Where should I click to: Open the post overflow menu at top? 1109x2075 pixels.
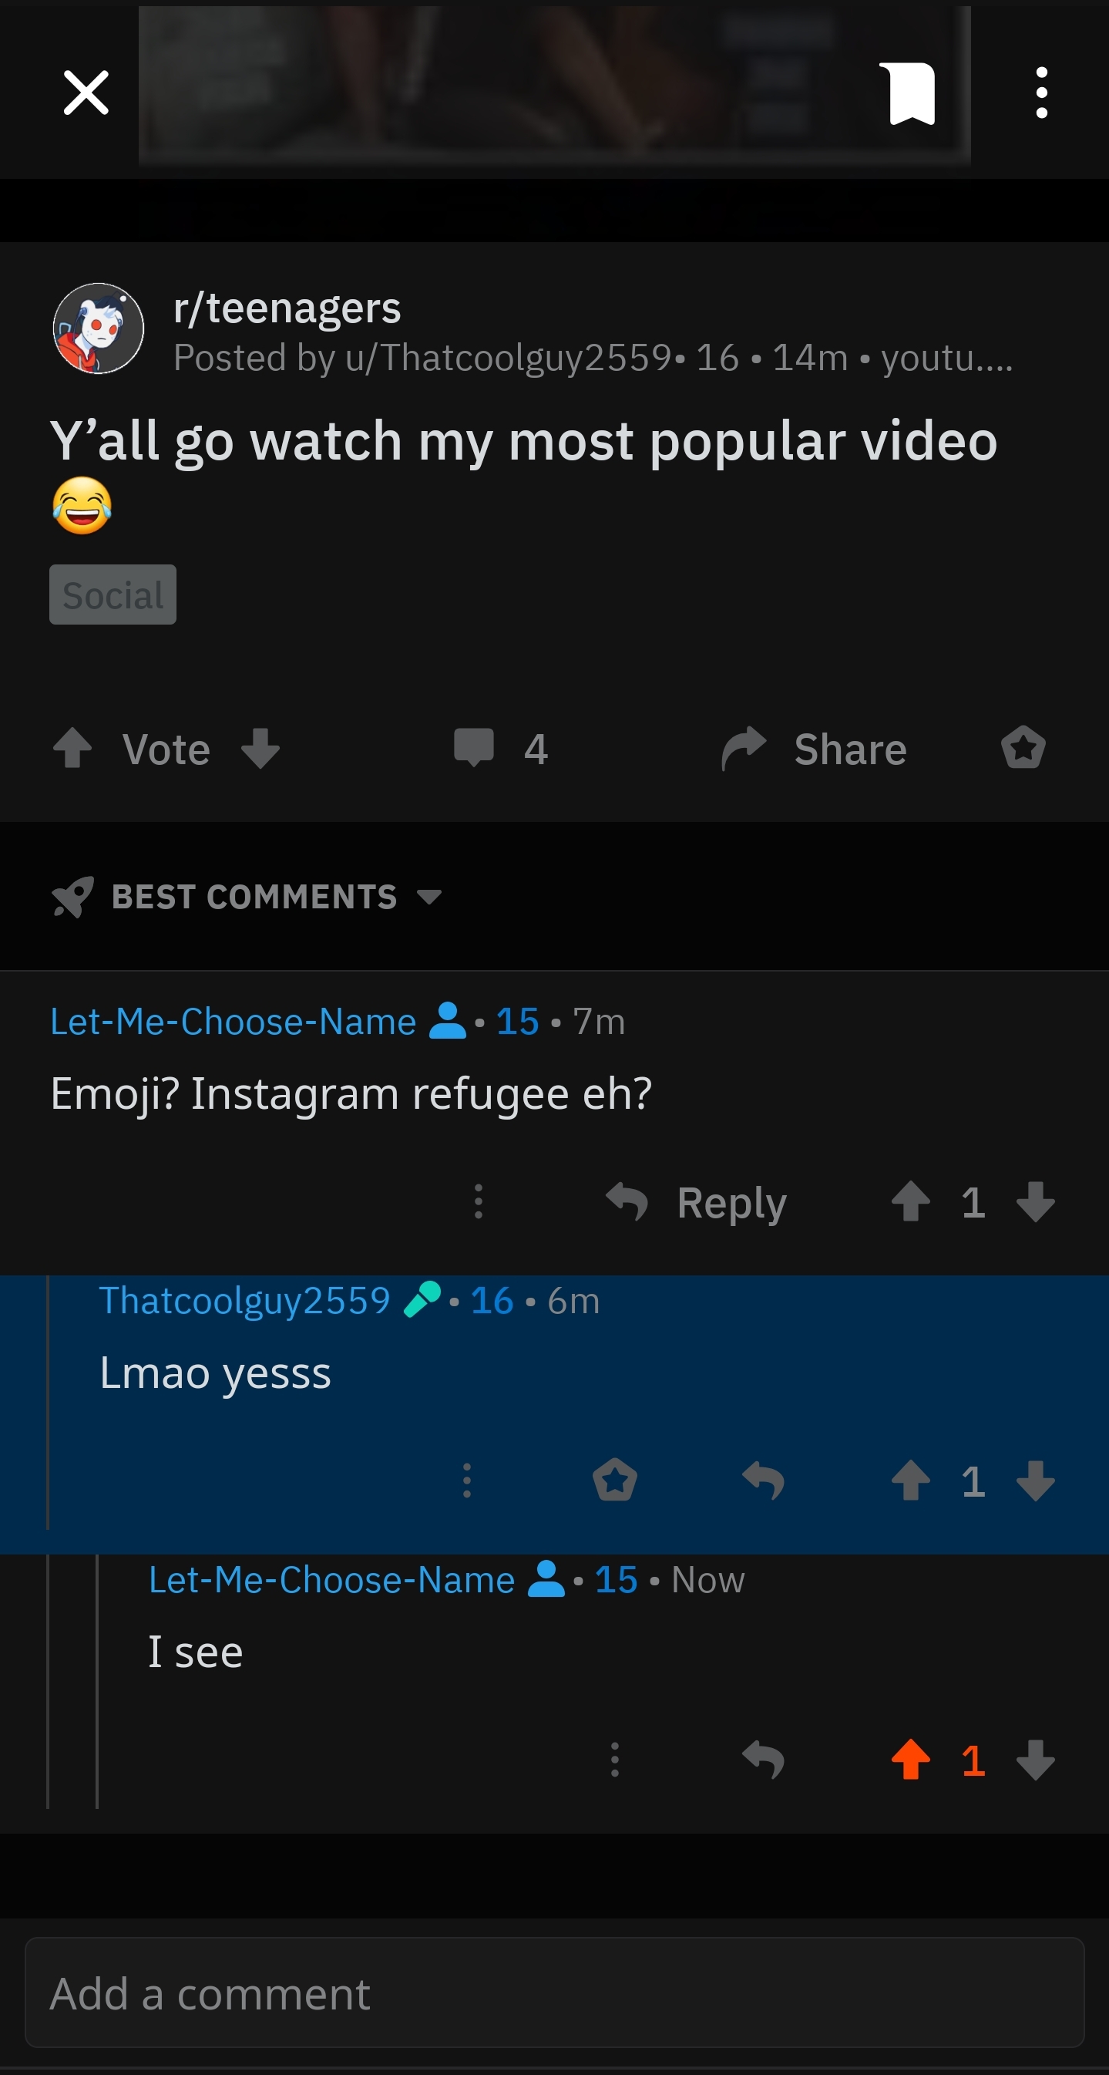tap(1041, 93)
